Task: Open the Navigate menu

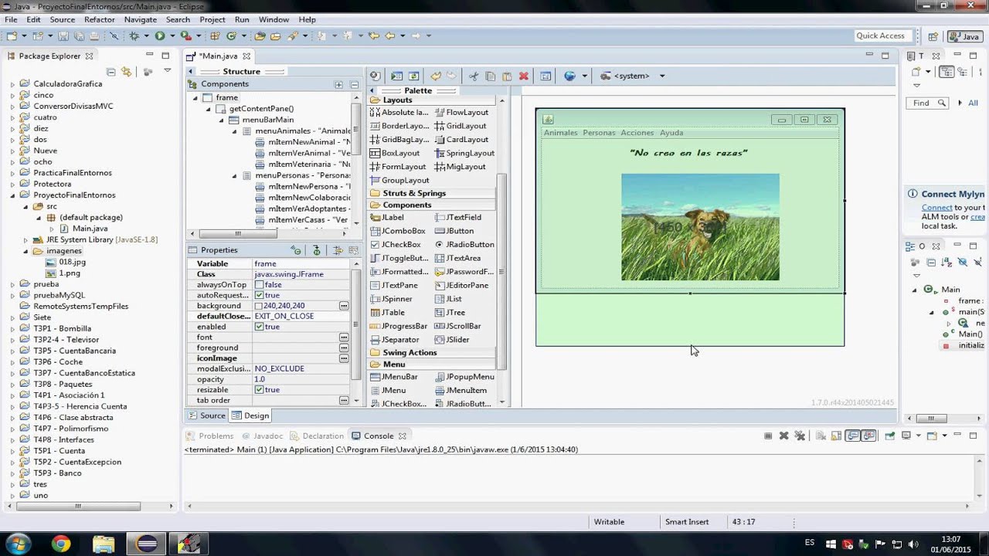Action: (140, 19)
